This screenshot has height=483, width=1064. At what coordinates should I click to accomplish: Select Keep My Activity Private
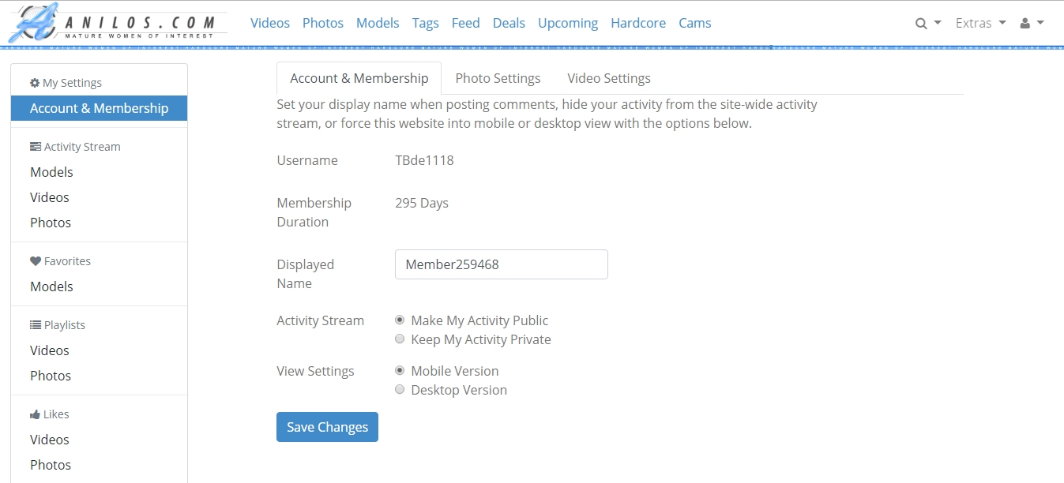point(400,339)
